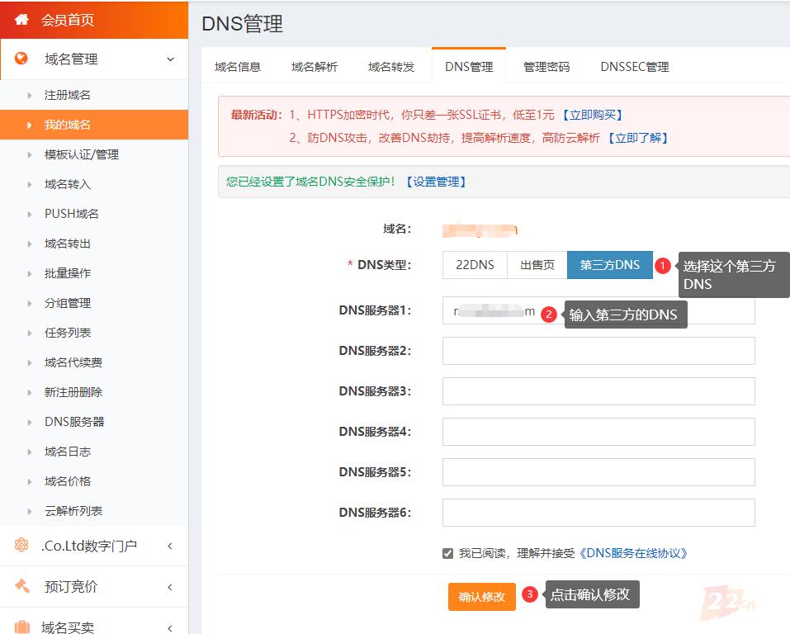This screenshot has height=634, width=790.
Task: Switch to the 域名解析 tab
Action: (x=315, y=67)
